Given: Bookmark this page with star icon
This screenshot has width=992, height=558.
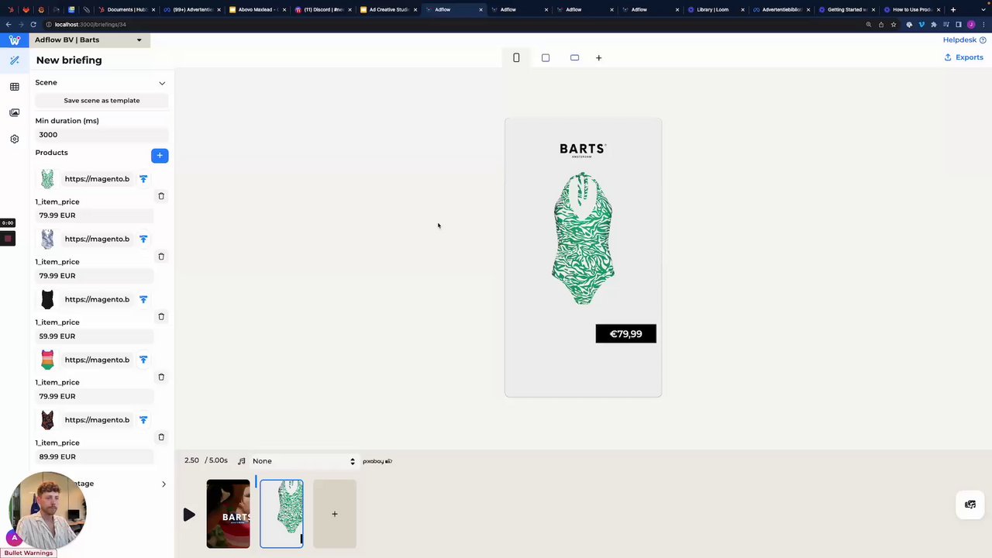Looking at the screenshot, I should pyautogui.click(x=893, y=24).
